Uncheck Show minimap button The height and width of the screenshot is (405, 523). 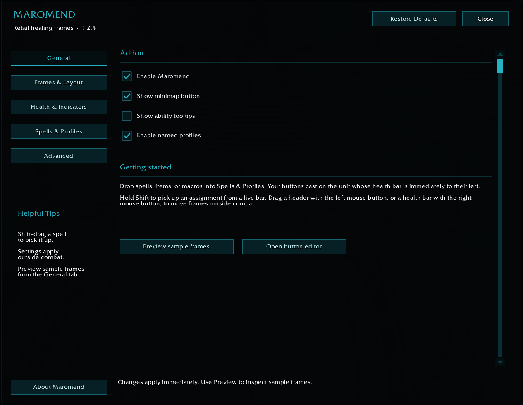(x=127, y=96)
